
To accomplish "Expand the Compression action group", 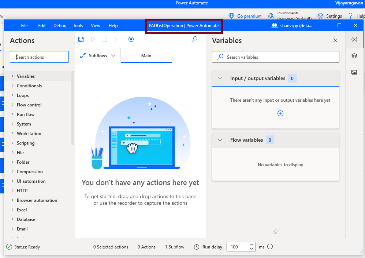I will pos(12,171).
